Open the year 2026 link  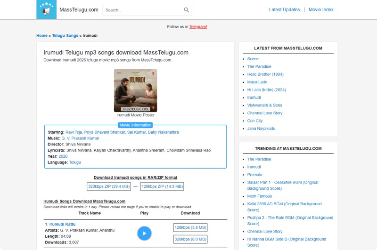[x=63, y=156]
